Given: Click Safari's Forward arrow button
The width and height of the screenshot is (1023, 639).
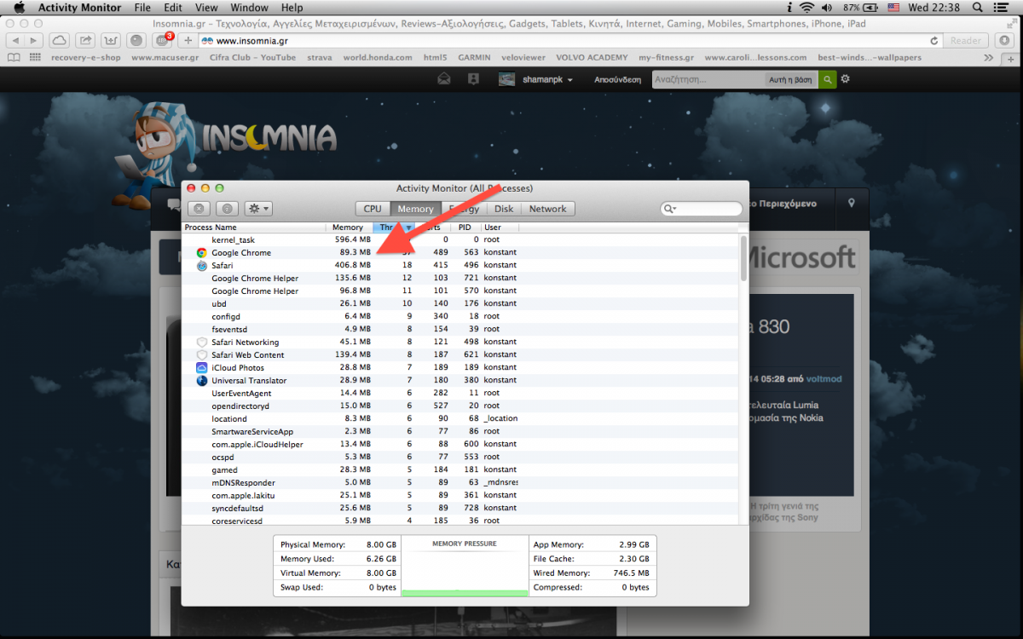Looking at the screenshot, I should point(34,40).
